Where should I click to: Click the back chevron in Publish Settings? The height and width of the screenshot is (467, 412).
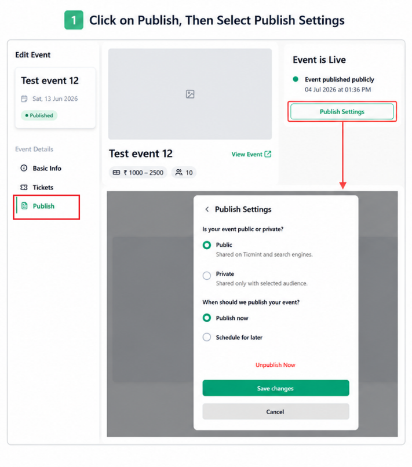click(207, 209)
